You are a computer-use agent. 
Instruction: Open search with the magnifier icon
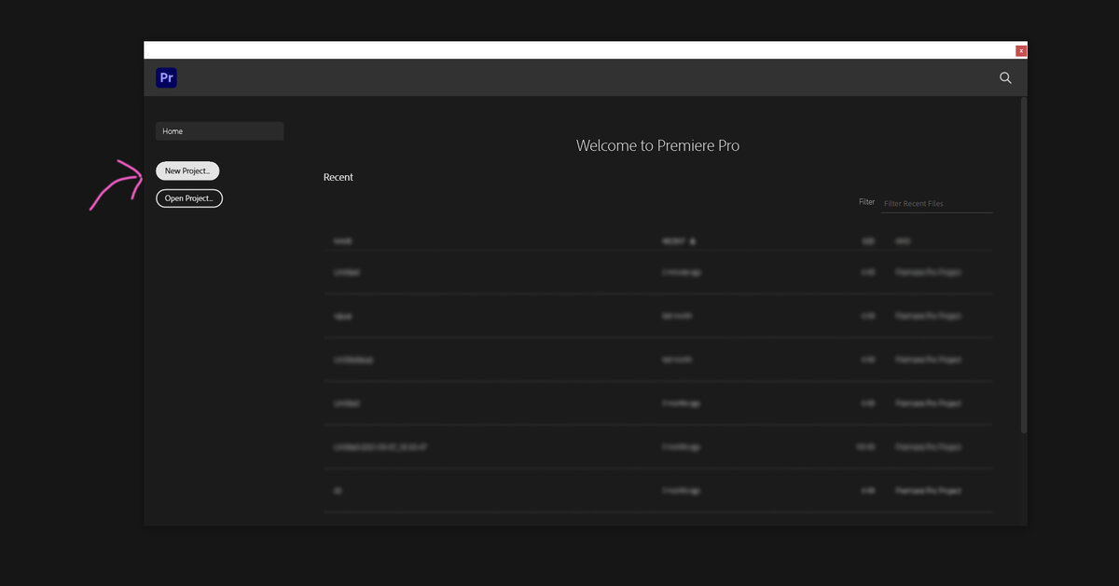pos(1005,78)
